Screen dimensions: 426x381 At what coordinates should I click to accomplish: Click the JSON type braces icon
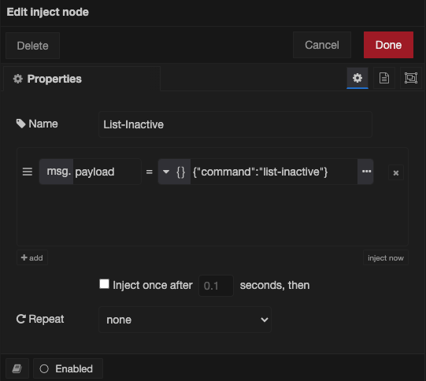tap(180, 172)
